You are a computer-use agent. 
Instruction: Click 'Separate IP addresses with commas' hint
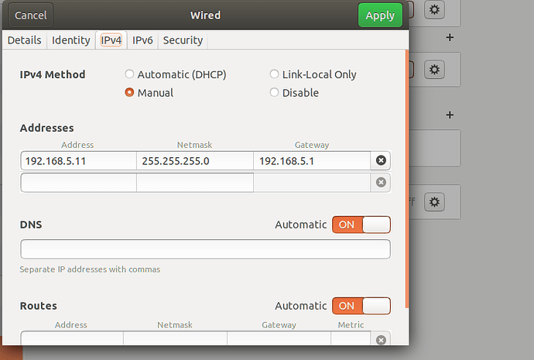90,269
